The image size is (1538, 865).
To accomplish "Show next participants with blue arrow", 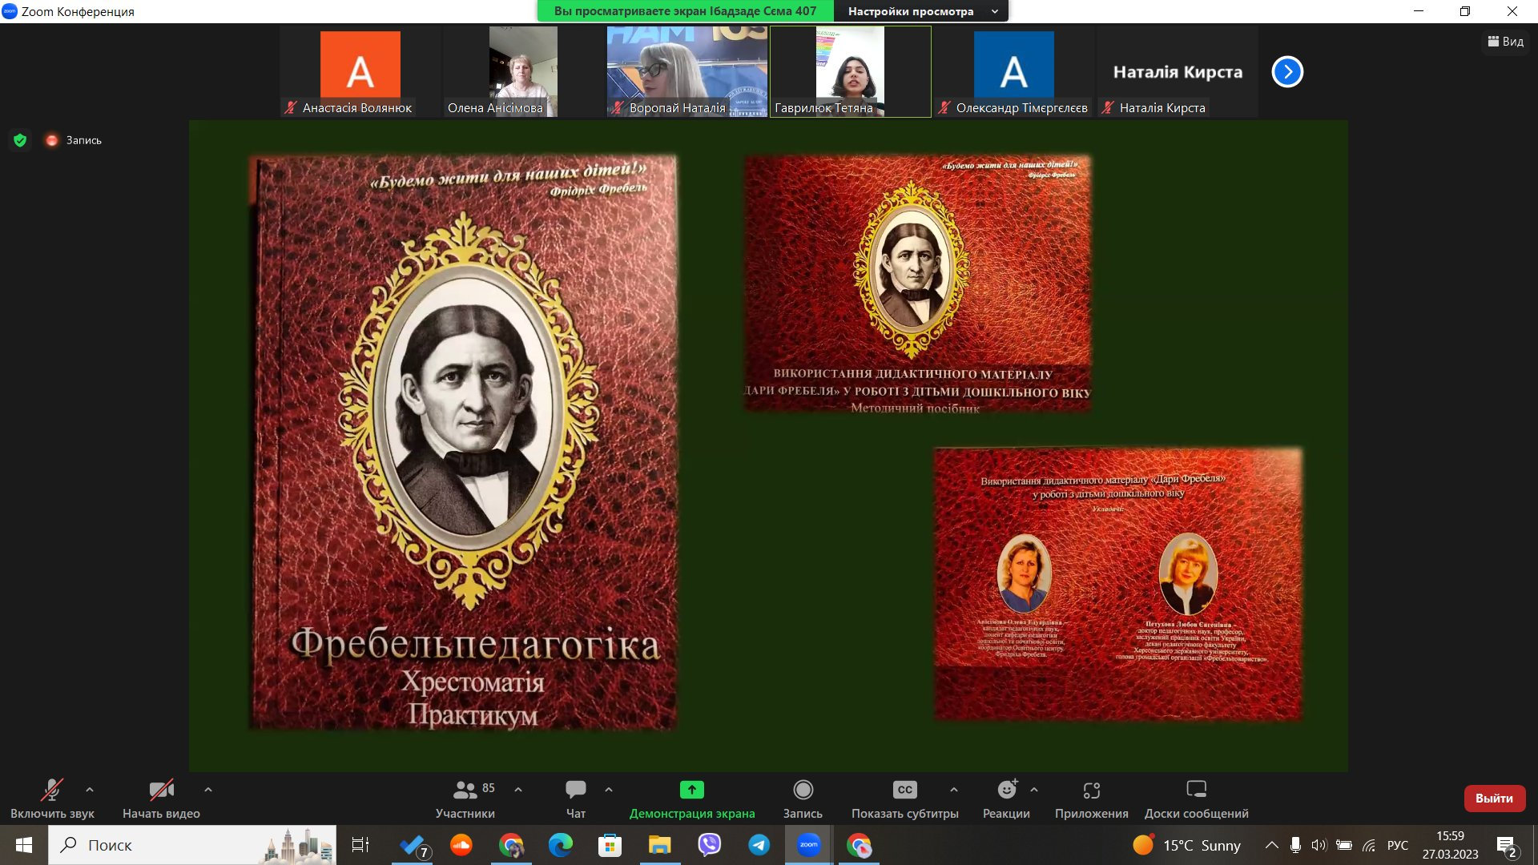I will tap(1287, 72).
